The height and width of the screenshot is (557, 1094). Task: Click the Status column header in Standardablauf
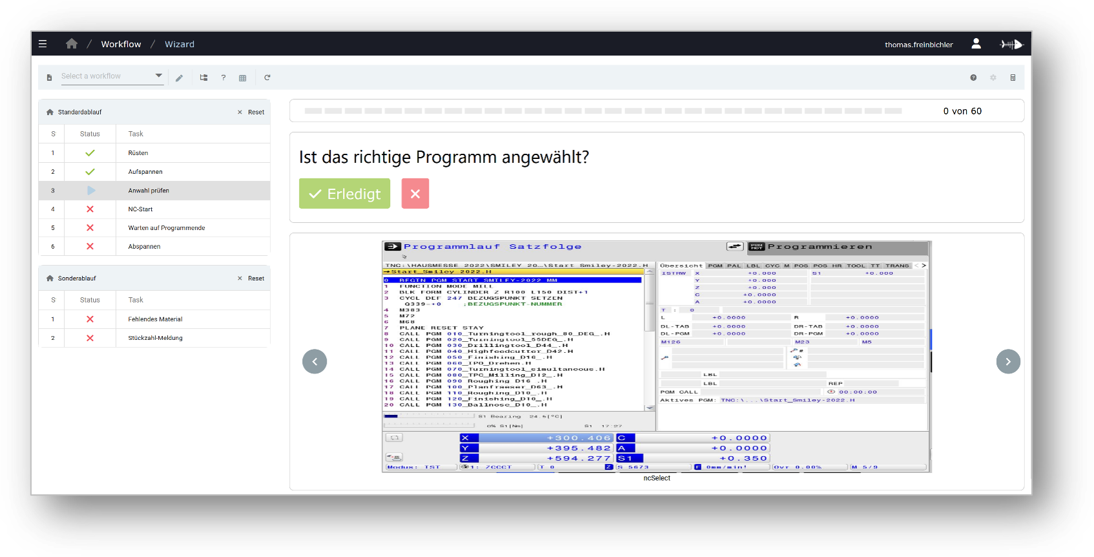[x=90, y=134]
